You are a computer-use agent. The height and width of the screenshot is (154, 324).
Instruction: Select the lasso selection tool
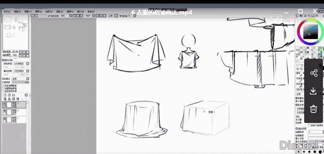click(302, 65)
